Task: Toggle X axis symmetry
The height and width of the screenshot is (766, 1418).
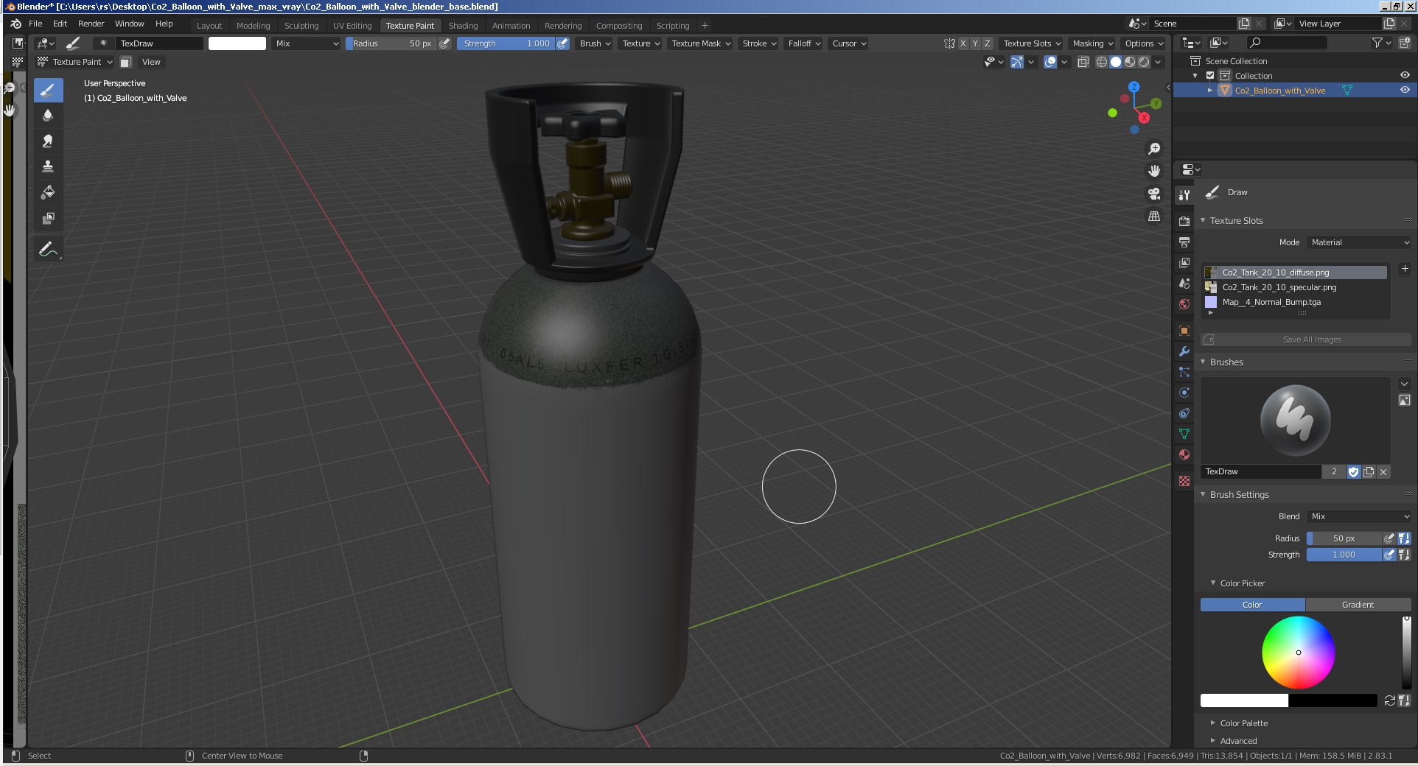Action: point(963,43)
